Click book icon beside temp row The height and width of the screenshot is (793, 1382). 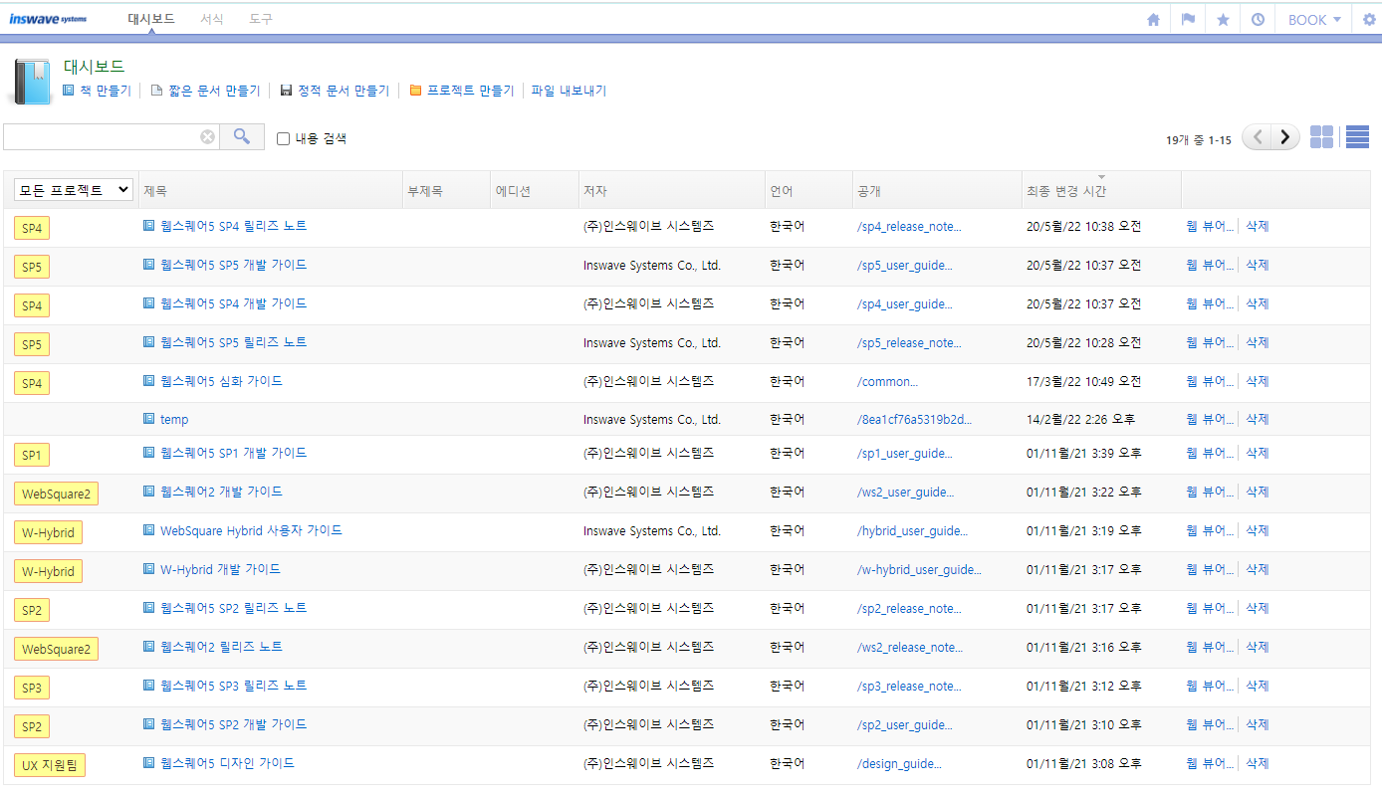149,419
